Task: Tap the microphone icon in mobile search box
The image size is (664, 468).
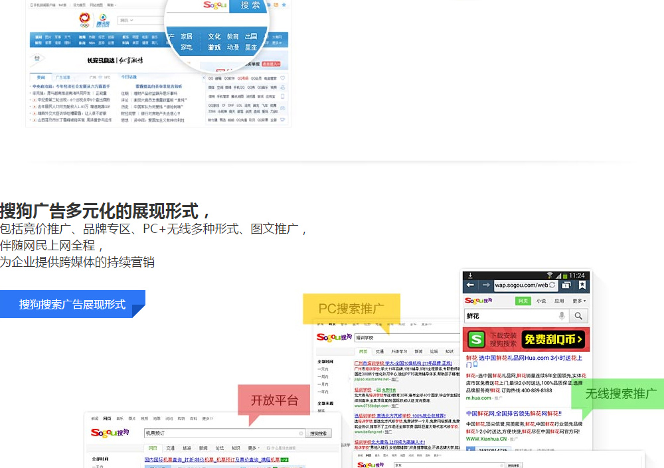Action: coord(562,315)
